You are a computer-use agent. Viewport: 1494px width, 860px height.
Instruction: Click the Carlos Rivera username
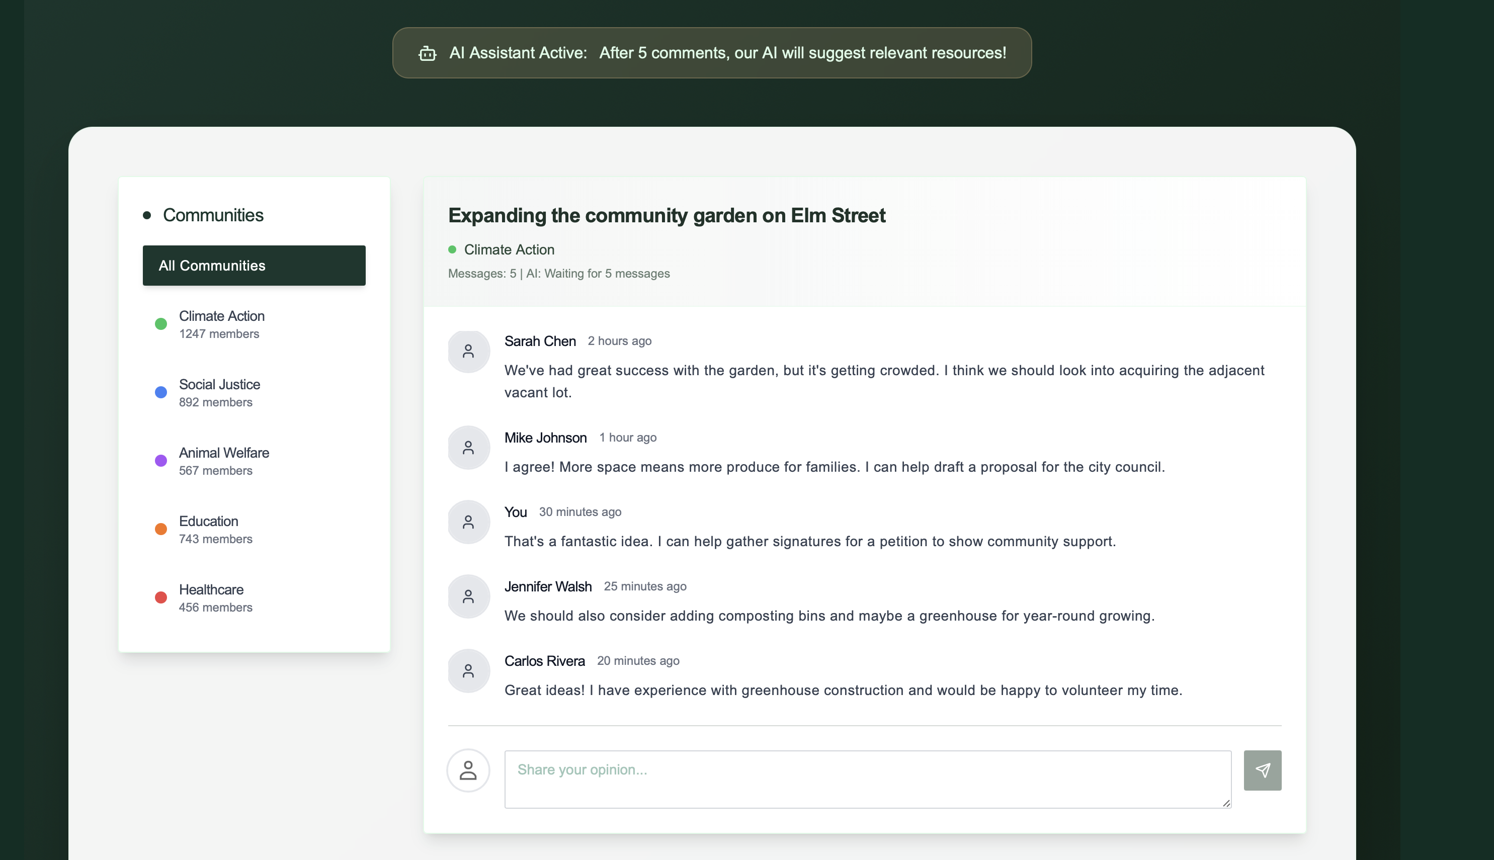(x=544, y=661)
